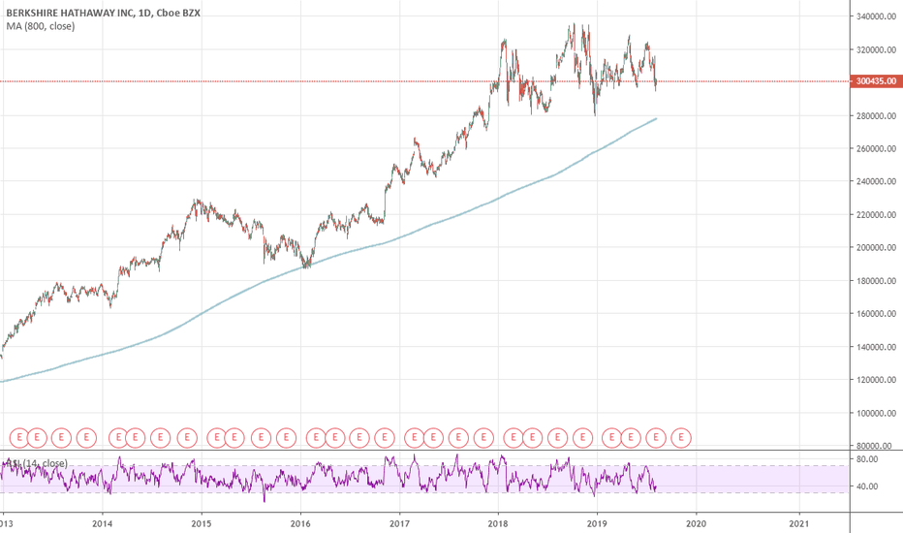Open the last earnings E marker before 2017 gridline
The width and height of the screenshot is (903, 533).
(x=384, y=438)
